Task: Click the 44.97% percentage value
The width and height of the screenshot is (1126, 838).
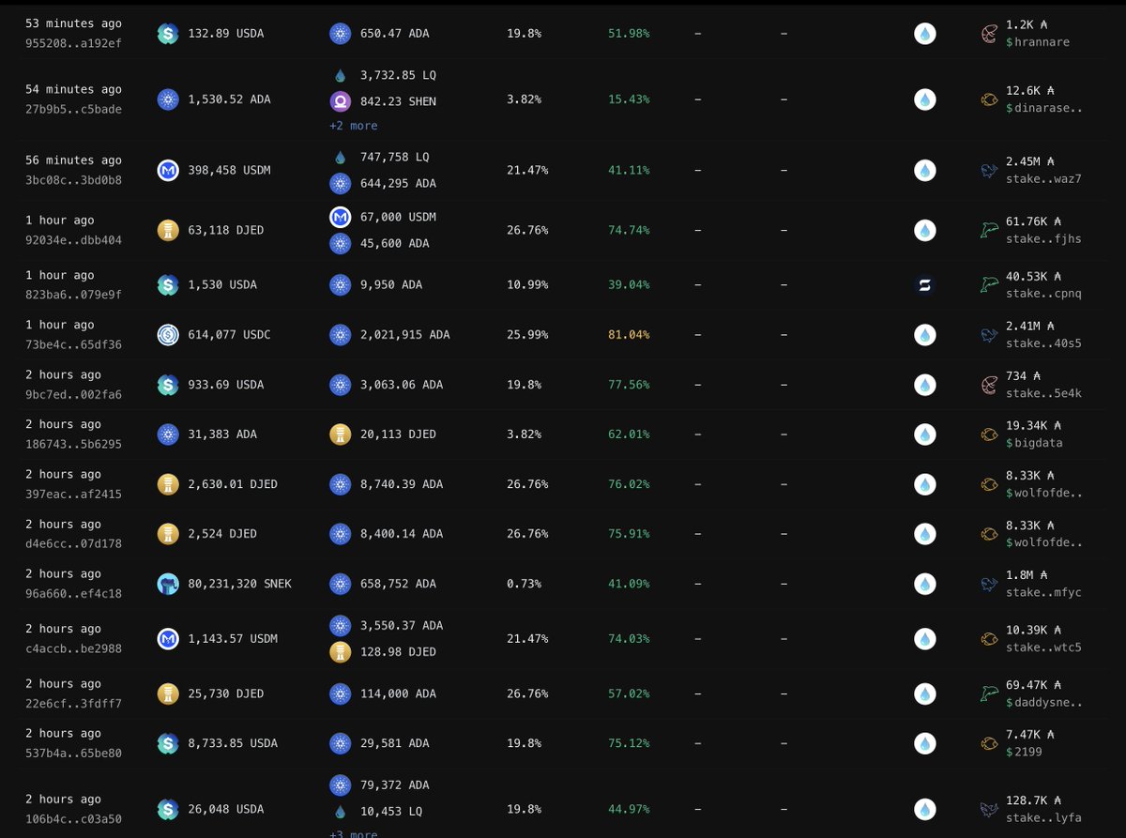Action: pyautogui.click(x=629, y=809)
